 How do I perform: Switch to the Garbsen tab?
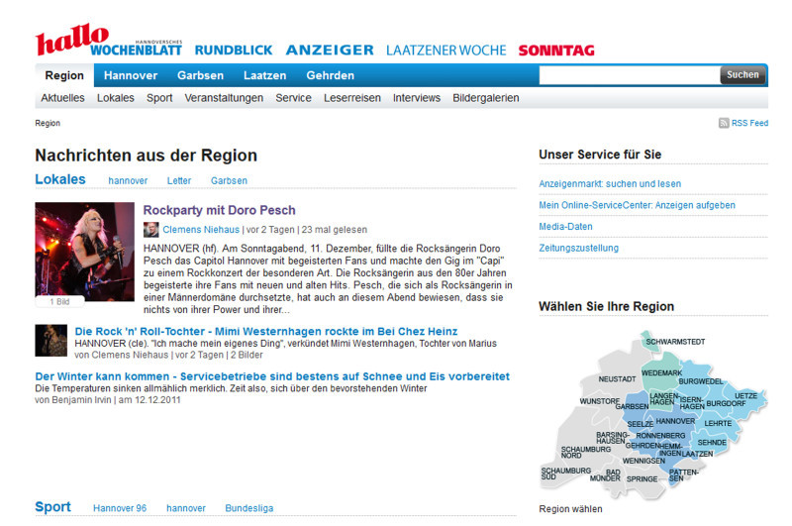[200, 75]
